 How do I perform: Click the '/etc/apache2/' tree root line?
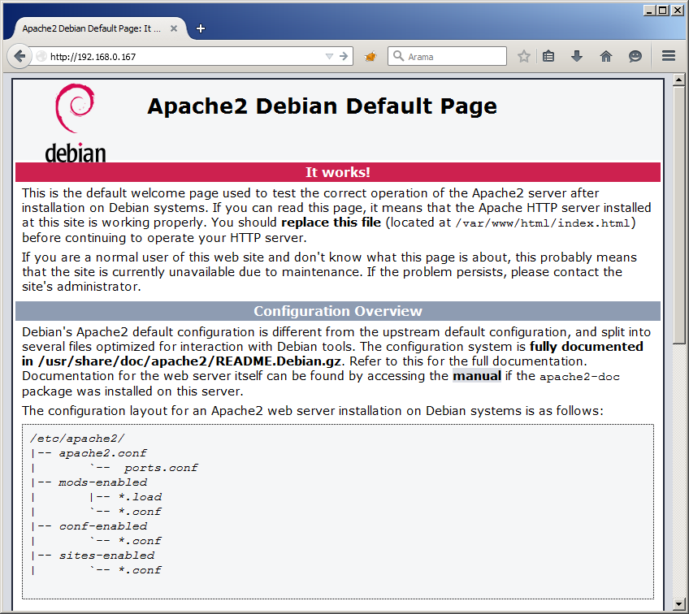(77, 439)
